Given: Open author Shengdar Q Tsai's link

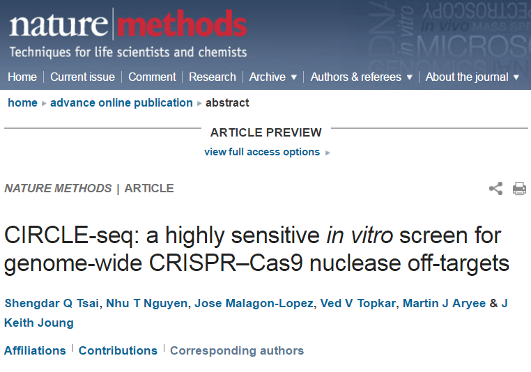Looking at the screenshot, I should 52,303.
